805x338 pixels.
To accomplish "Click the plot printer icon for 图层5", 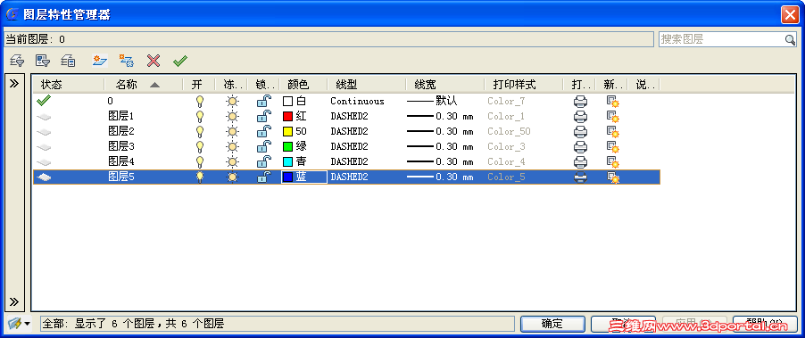I will coord(580,177).
